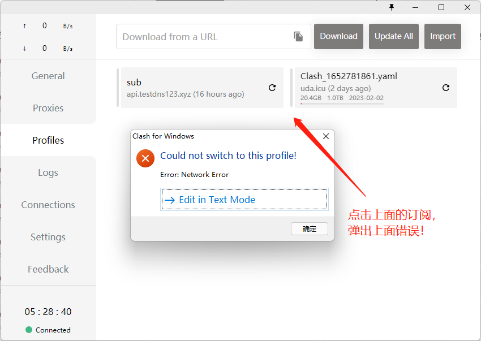
Task: Click the 1.0TB total value
Action: tap(335, 98)
